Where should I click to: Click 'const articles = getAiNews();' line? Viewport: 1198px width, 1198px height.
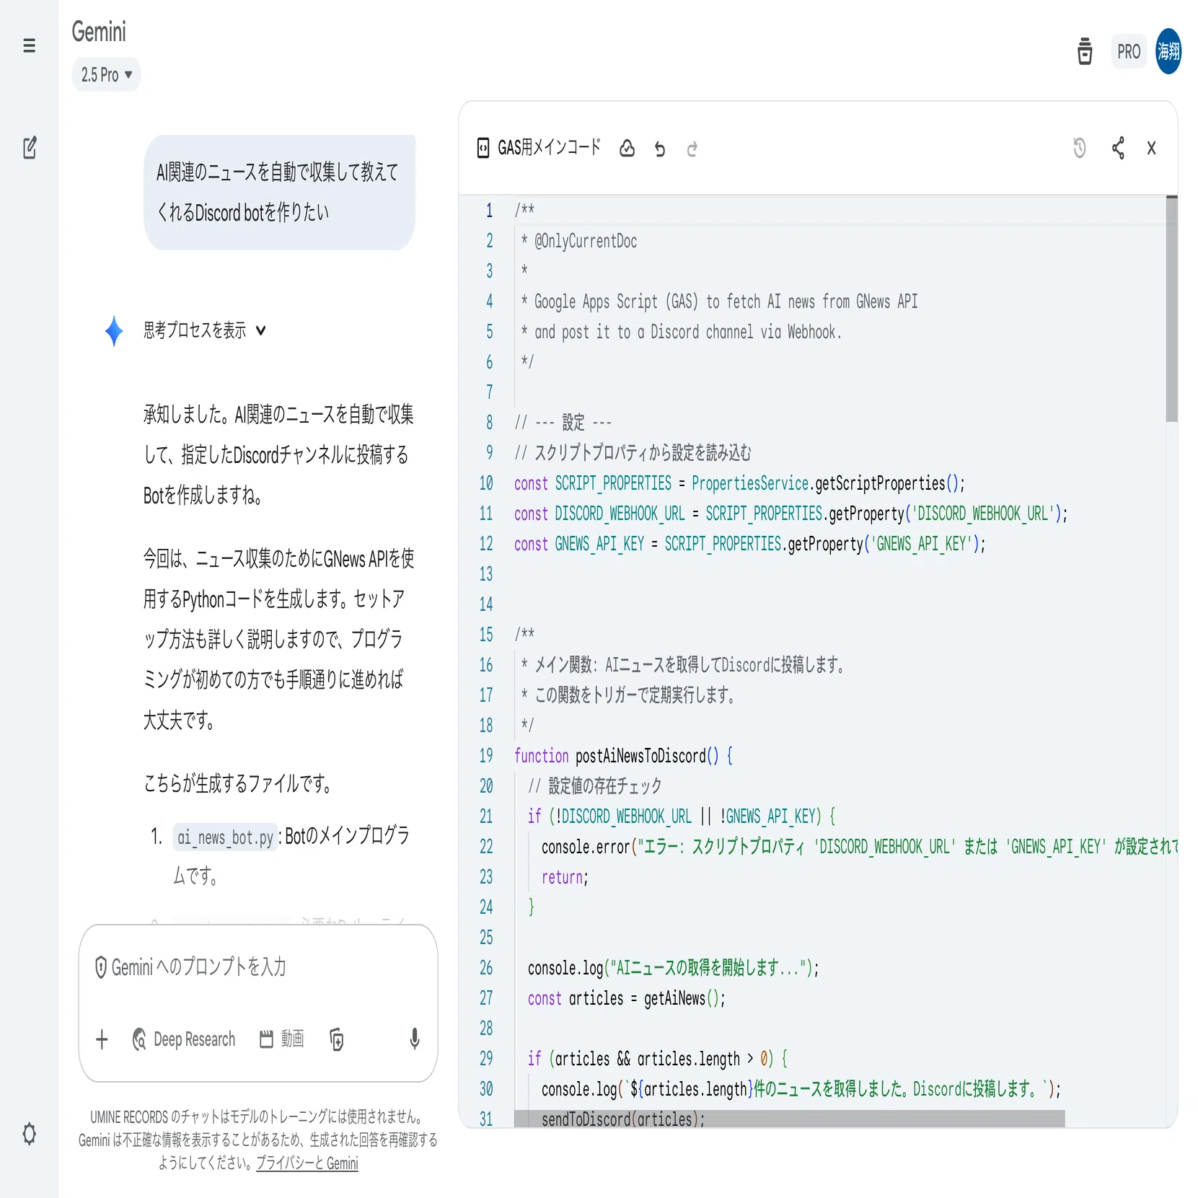coord(626,998)
